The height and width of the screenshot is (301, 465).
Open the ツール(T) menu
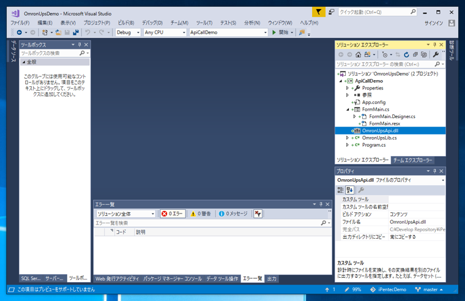[204, 23]
